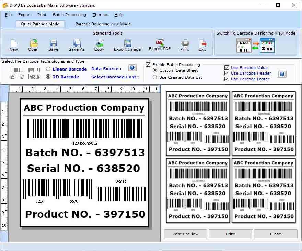Toggle Enable Batch Processing checkbox

148,65
